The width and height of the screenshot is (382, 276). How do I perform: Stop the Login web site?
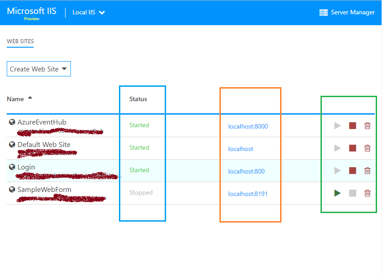click(x=352, y=170)
